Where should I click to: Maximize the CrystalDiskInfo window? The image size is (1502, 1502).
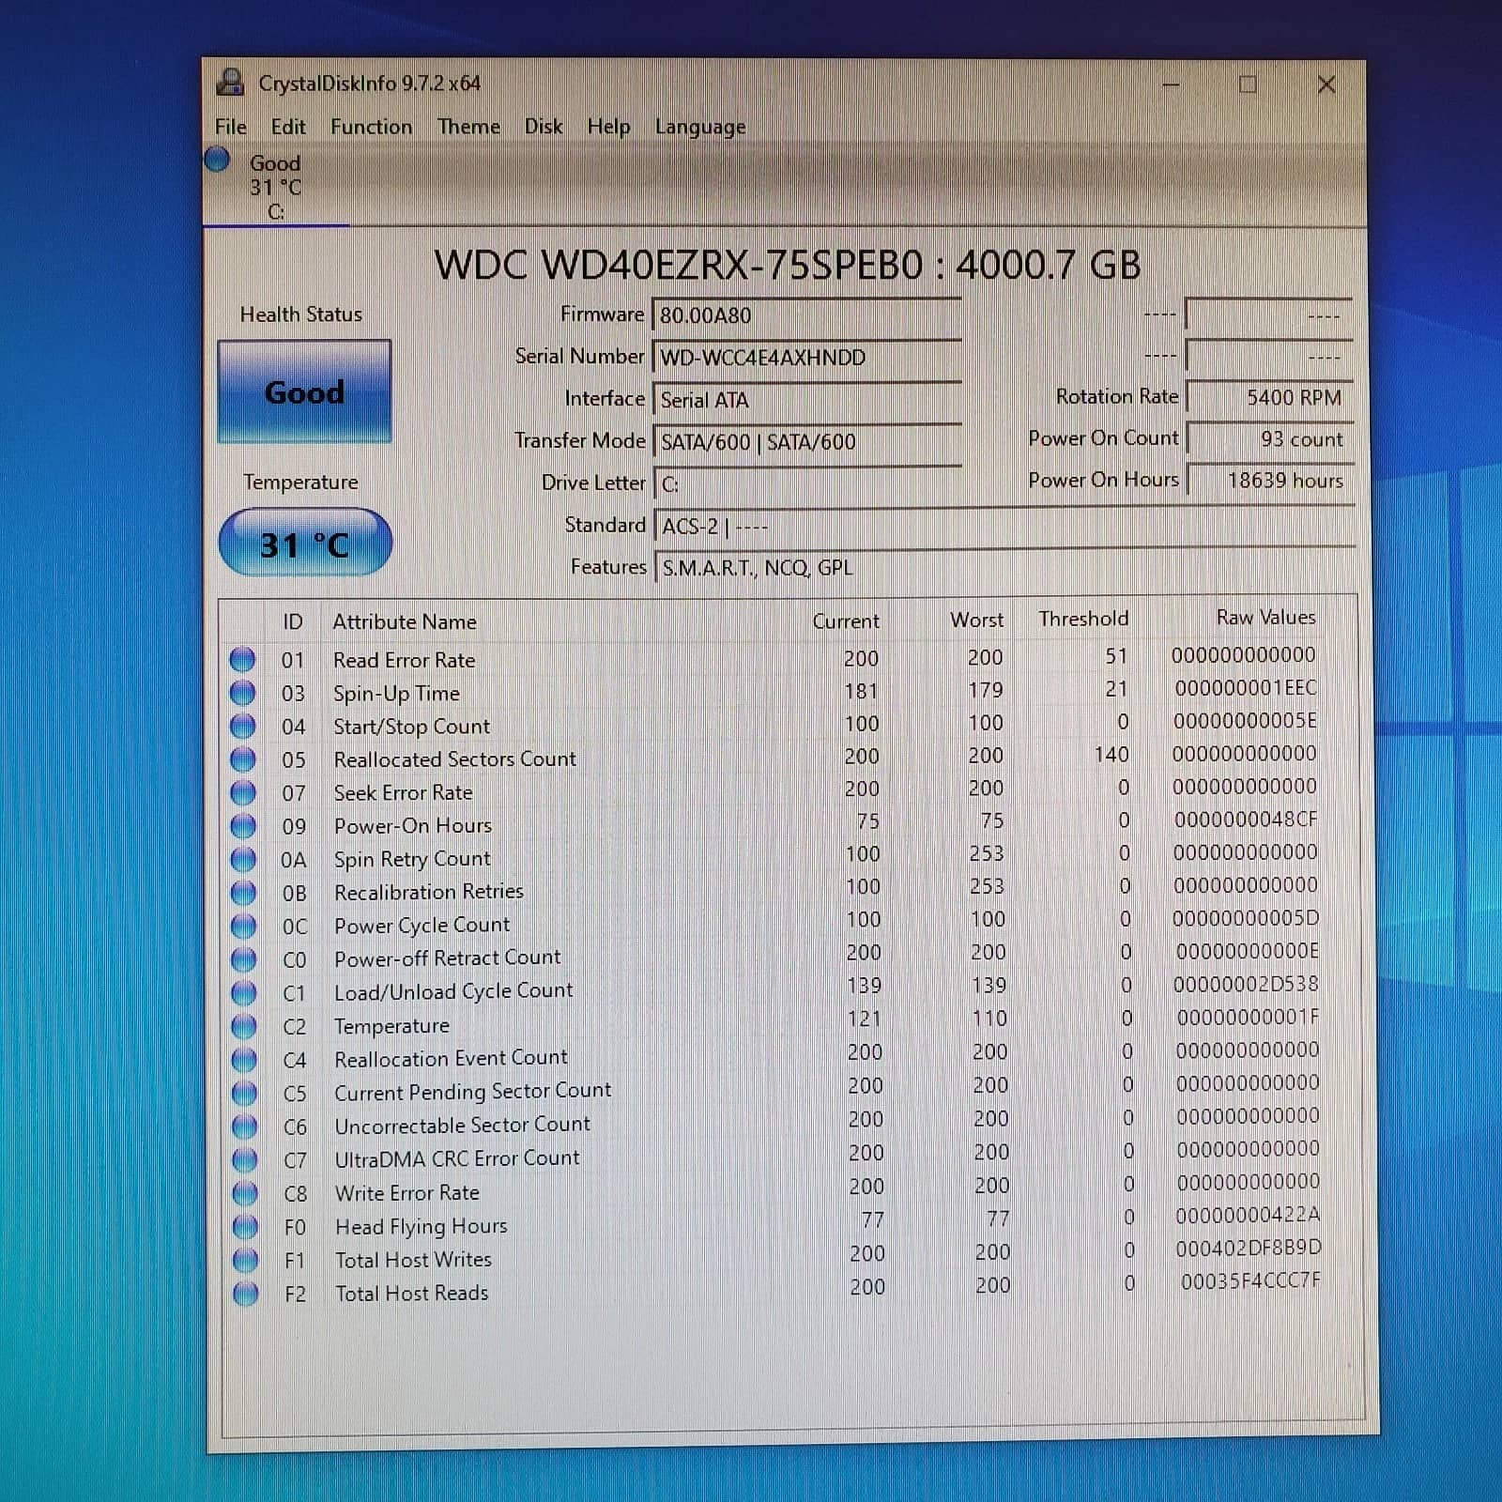pyautogui.click(x=1248, y=84)
